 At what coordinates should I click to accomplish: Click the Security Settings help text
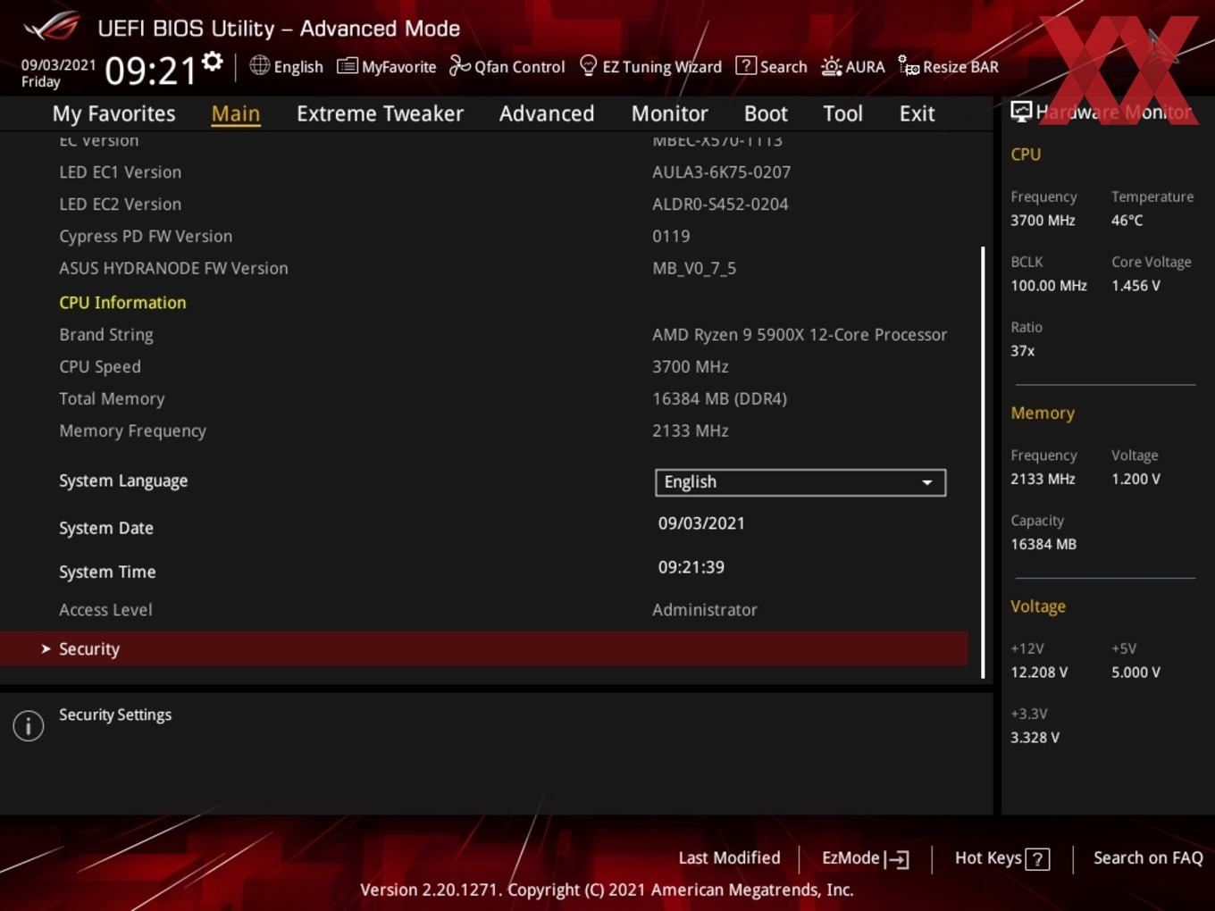pos(115,715)
